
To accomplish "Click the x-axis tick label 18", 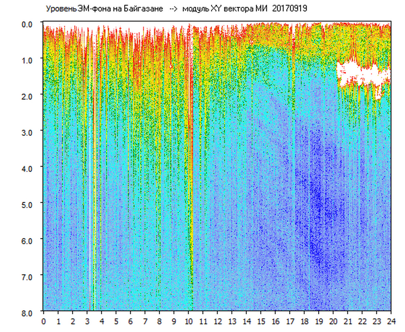I will point(304,321).
